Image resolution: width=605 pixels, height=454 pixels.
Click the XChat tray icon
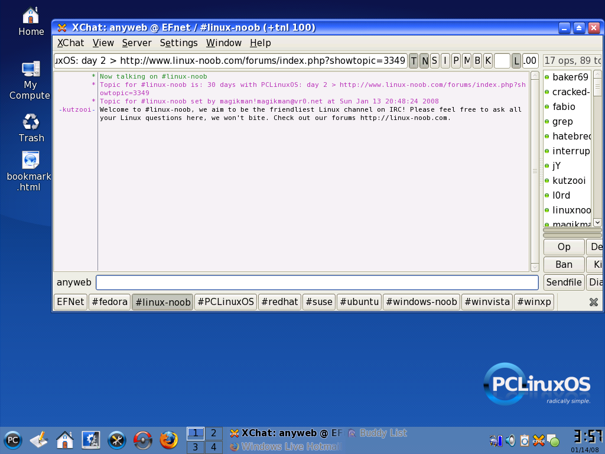(539, 440)
